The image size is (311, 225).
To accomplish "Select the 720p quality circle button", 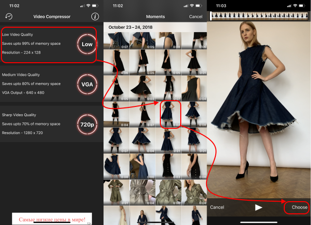I will 87,124.
